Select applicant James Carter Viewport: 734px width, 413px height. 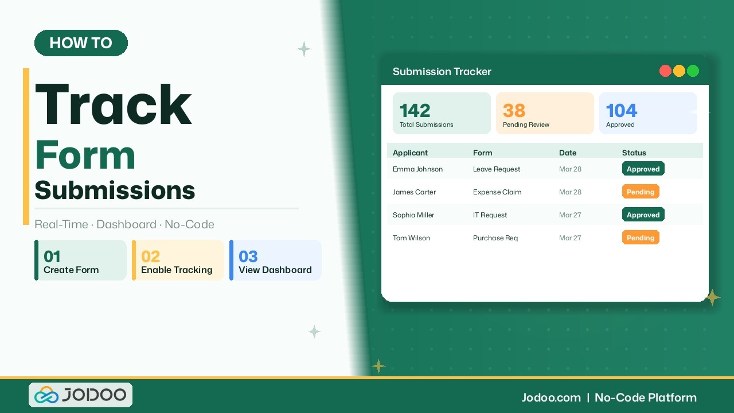point(414,192)
